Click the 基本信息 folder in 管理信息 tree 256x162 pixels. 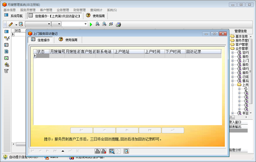click(239, 36)
